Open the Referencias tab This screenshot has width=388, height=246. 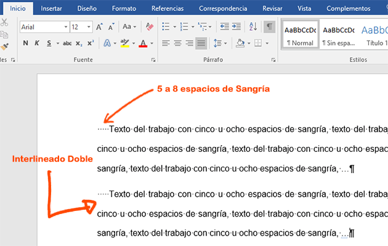tap(168, 9)
